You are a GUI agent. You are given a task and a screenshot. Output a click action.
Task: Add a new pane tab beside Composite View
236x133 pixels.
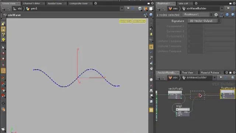coord(96,3)
